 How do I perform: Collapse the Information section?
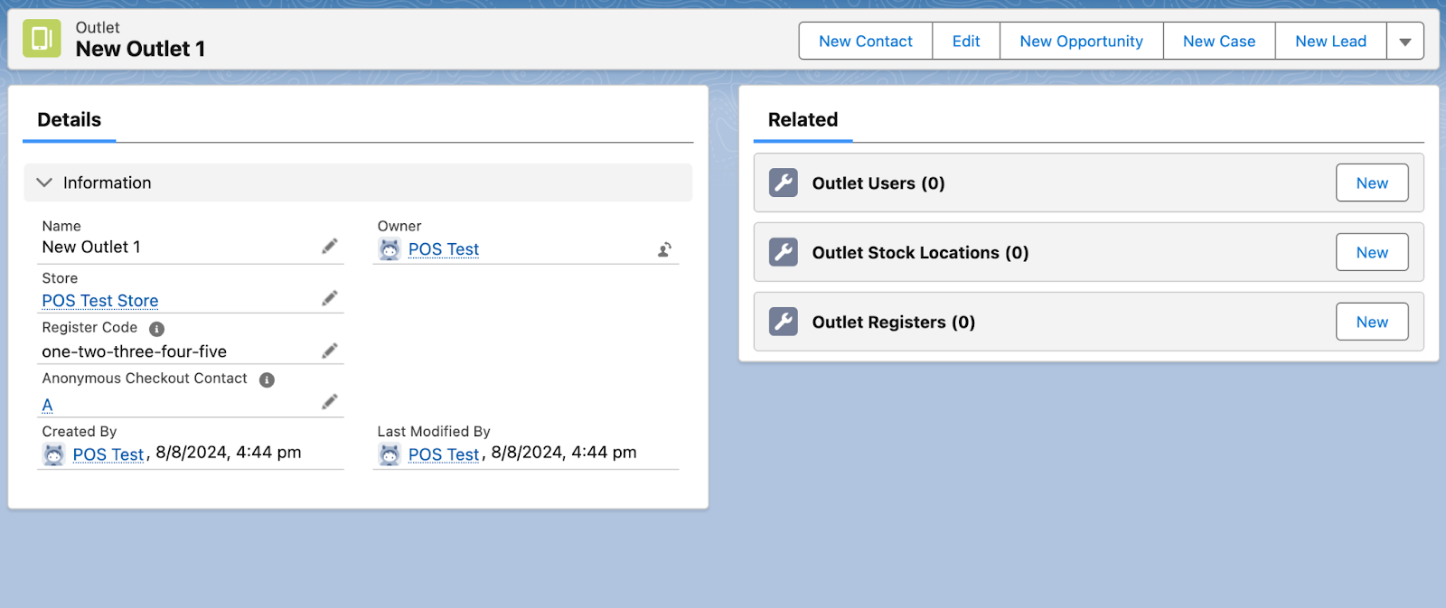[x=44, y=182]
